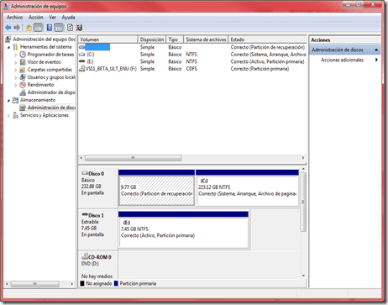Click the "Correcto (Partición primaria)" status cell
This screenshot has width=388, height=305.
pos(260,69)
